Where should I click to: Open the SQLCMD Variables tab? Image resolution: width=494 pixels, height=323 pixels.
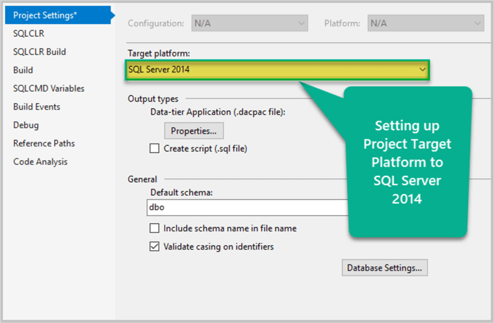click(49, 88)
